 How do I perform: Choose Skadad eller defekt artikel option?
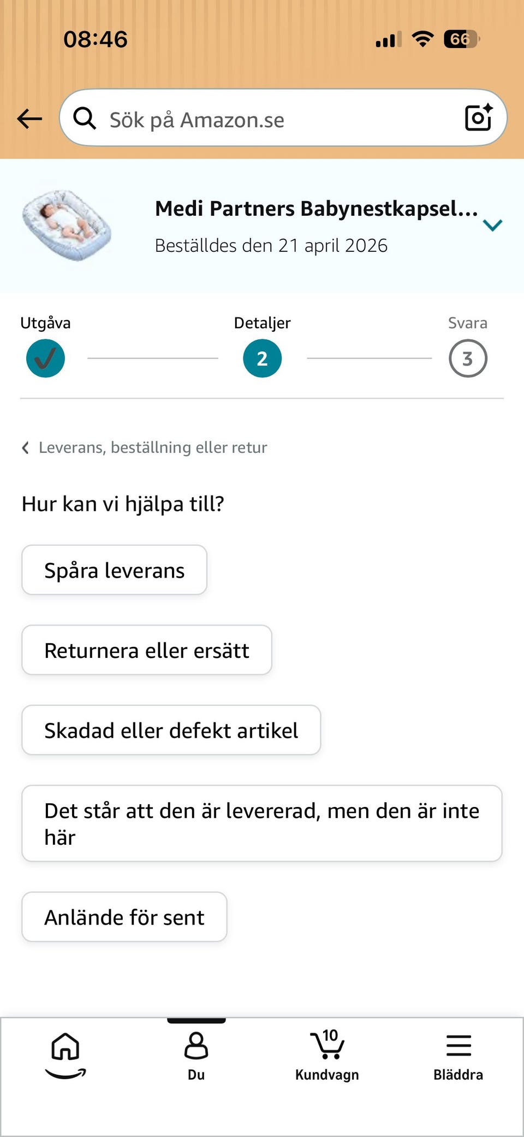tap(171, 730)
